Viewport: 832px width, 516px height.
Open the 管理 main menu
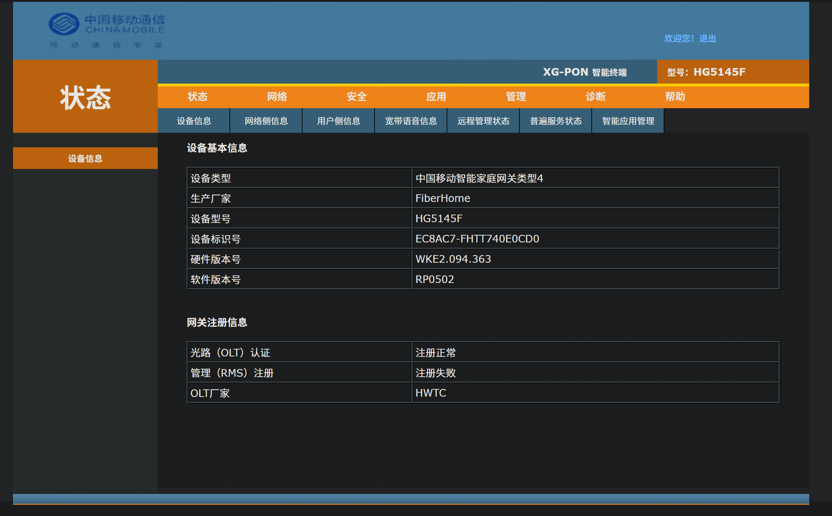[516, 97]
